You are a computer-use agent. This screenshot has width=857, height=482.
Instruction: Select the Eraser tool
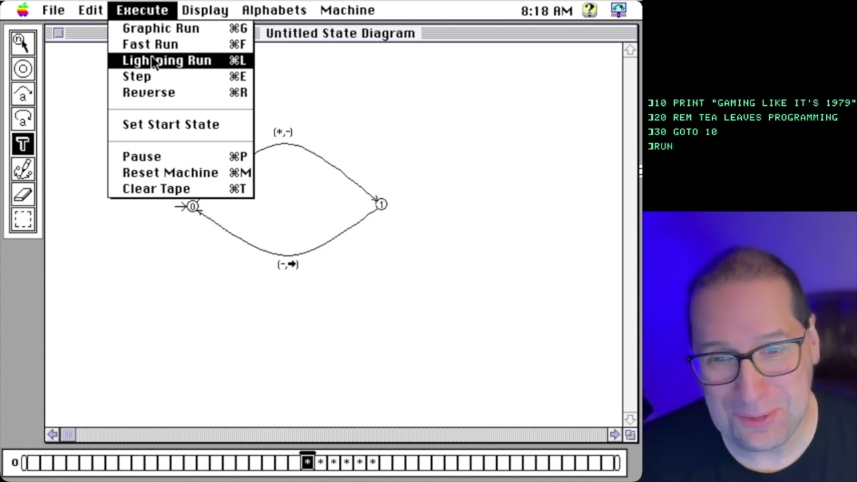click(23, 194)
